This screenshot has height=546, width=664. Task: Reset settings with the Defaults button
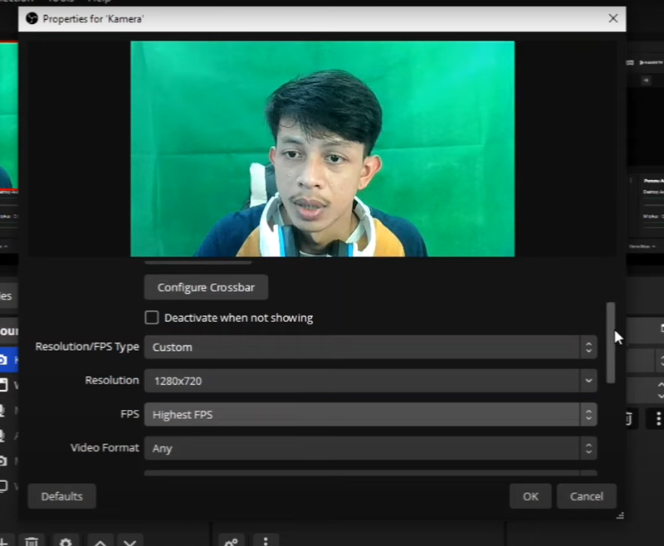[61, 496]
